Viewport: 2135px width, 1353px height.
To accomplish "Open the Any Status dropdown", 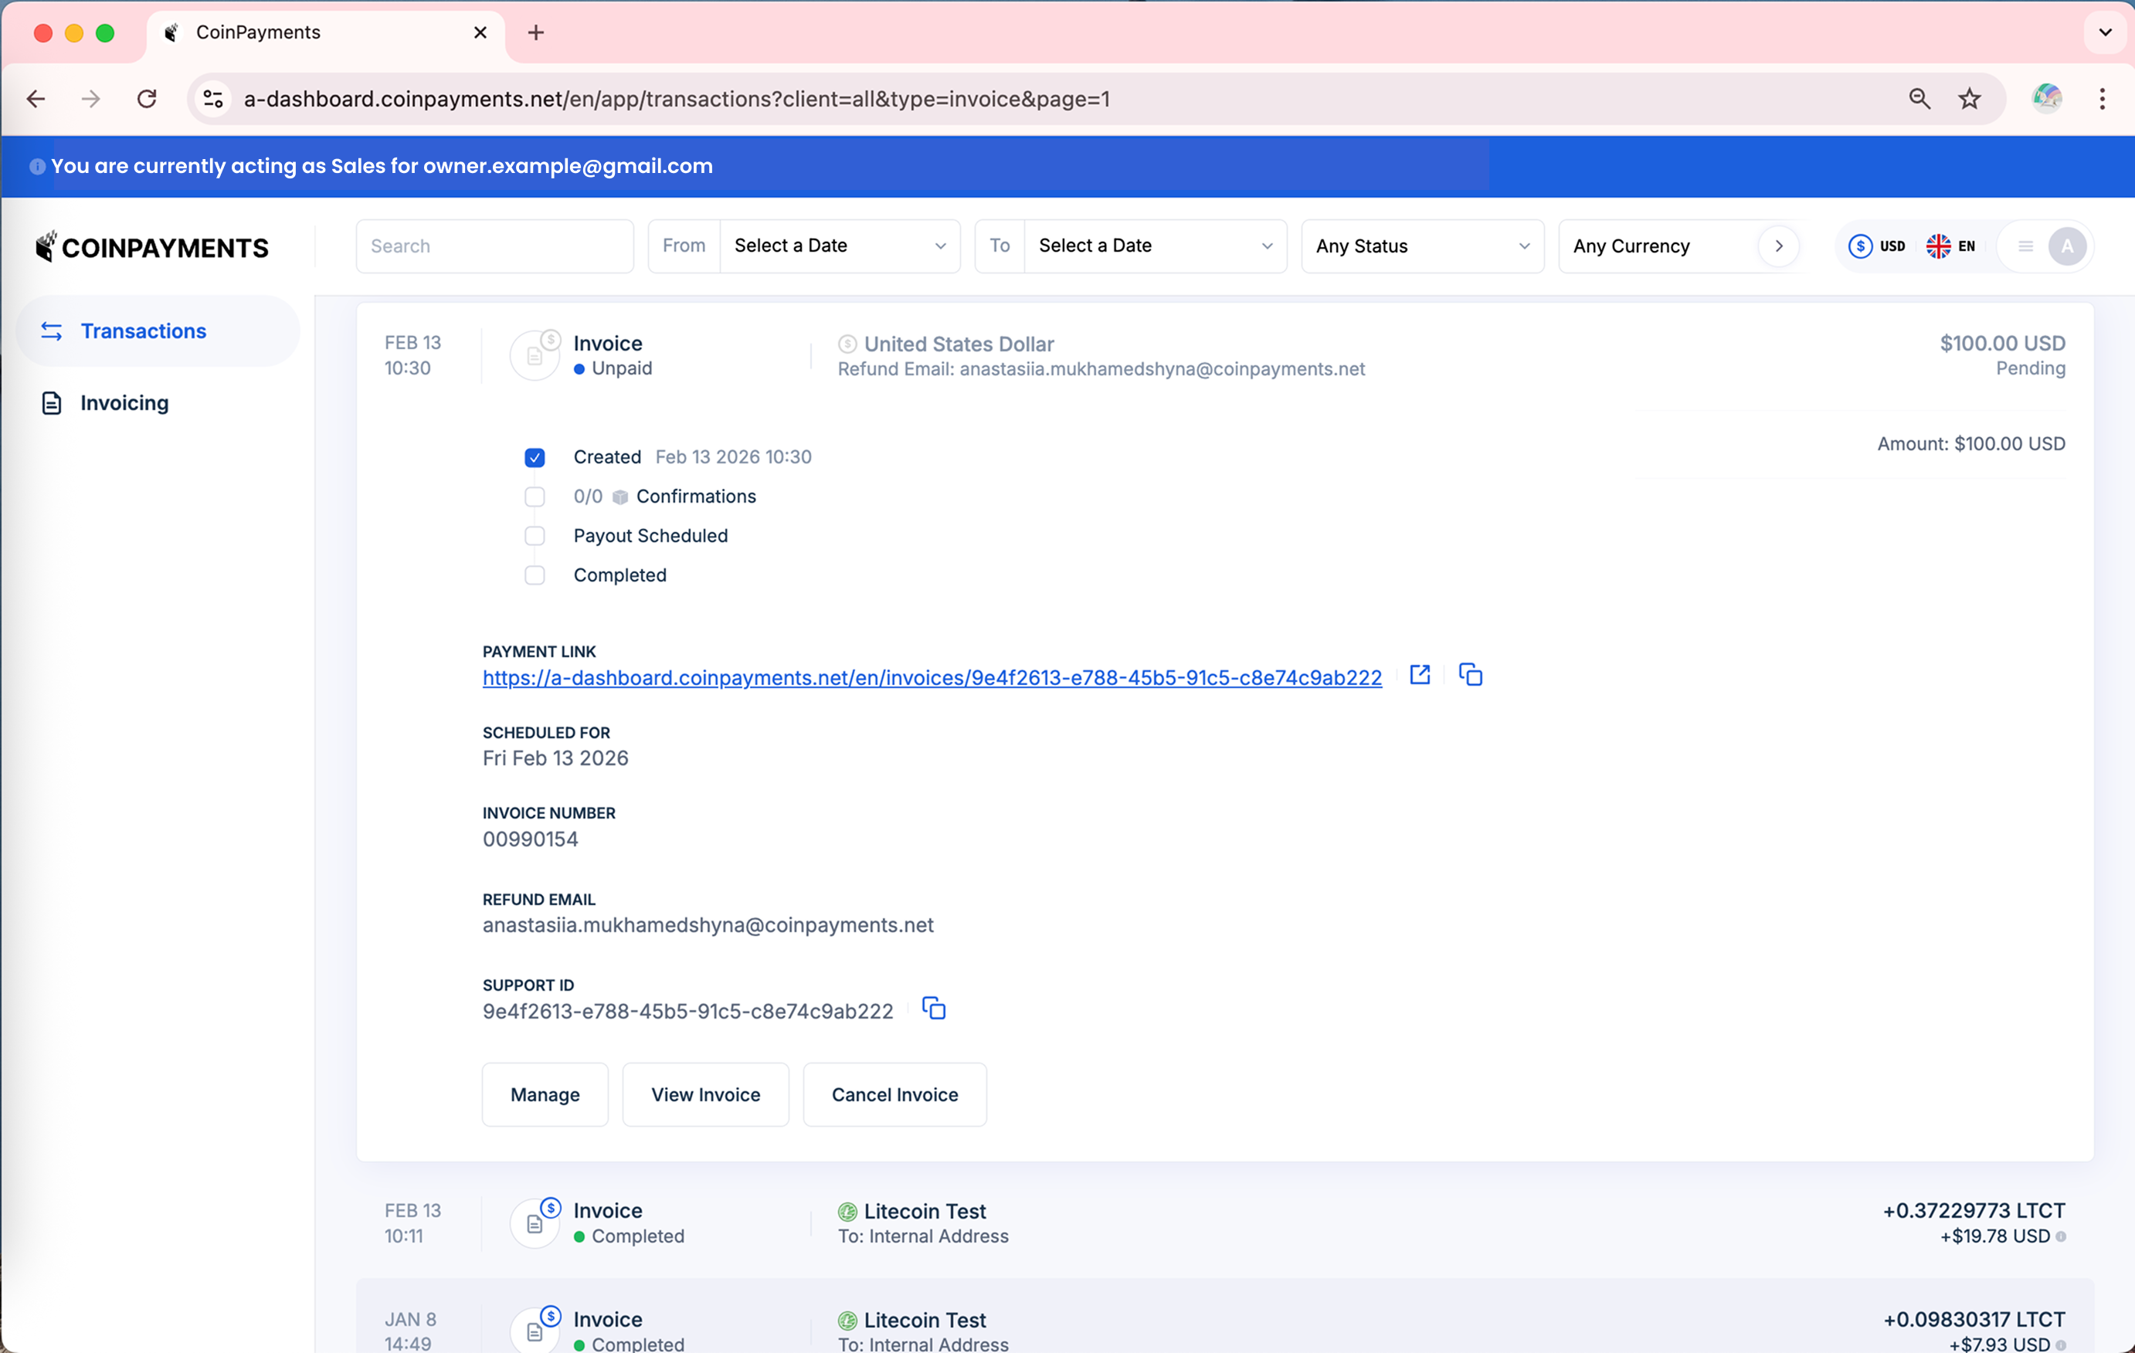I will (1422, 246).
